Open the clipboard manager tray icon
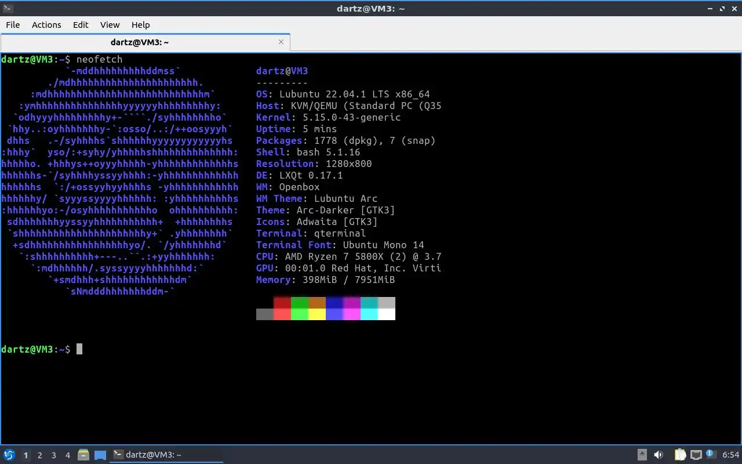 pyautogui.click(x=680, y=455)
